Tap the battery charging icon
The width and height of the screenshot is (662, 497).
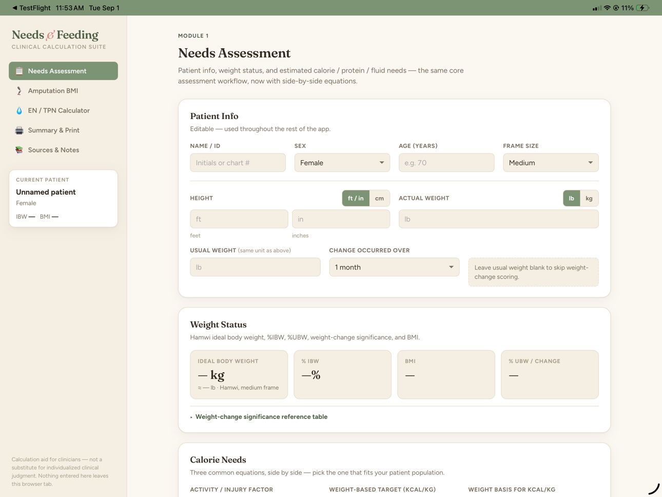[642, 8]
